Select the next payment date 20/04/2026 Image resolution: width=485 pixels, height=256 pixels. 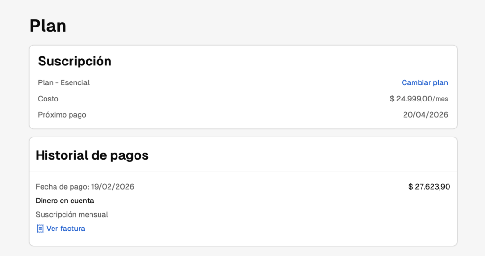pos(425,115)
